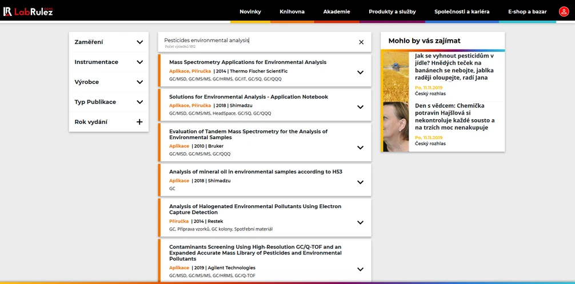Go to Knihovna menu item
Screen dimensions: 575x284
292,11
